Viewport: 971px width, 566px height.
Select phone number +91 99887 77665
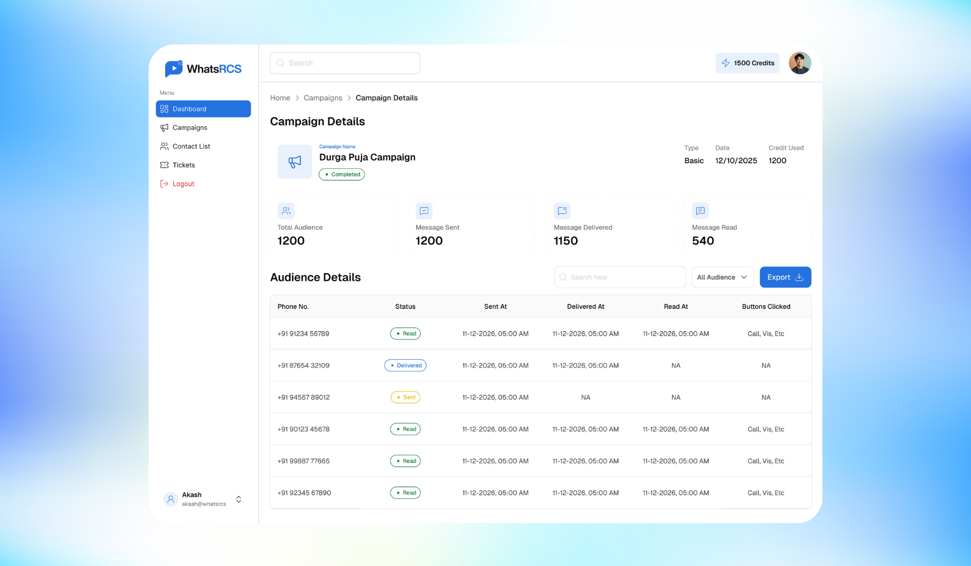tap(303, 461)
